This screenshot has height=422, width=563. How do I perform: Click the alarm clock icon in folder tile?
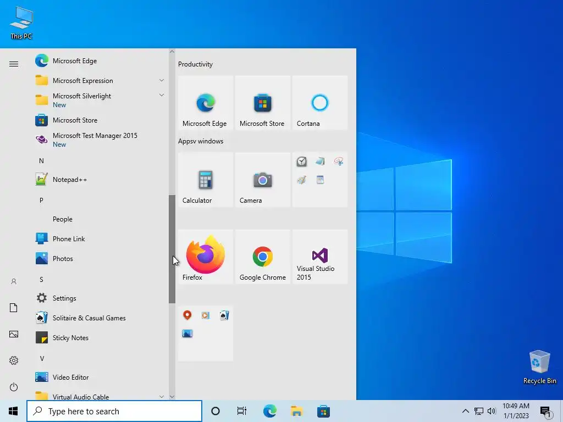click(x=302, y=162)
